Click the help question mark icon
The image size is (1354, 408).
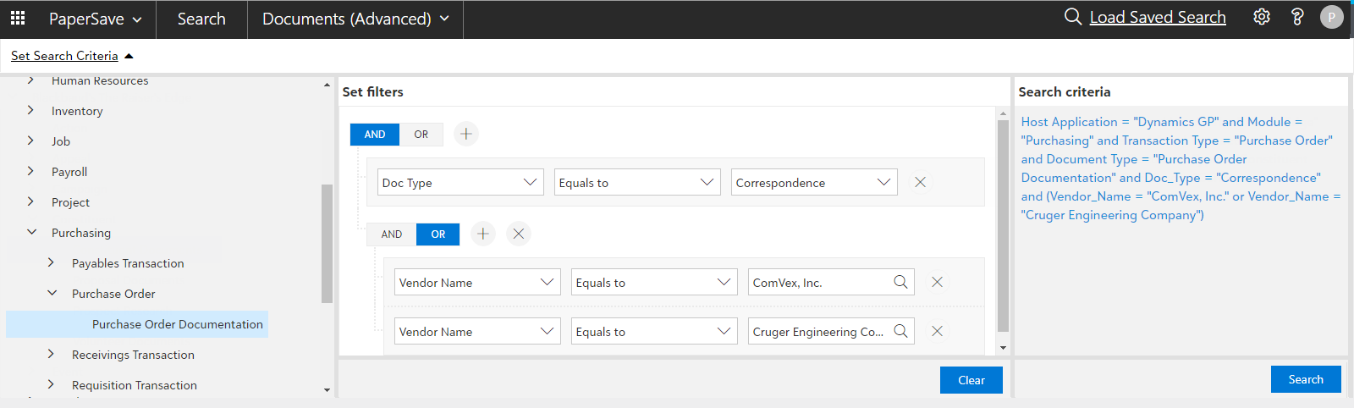click(x=1296, y=17)
